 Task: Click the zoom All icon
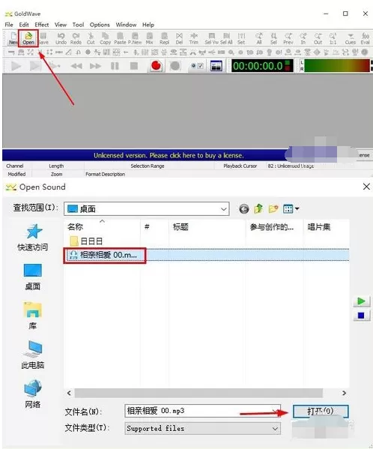[259, 38]
